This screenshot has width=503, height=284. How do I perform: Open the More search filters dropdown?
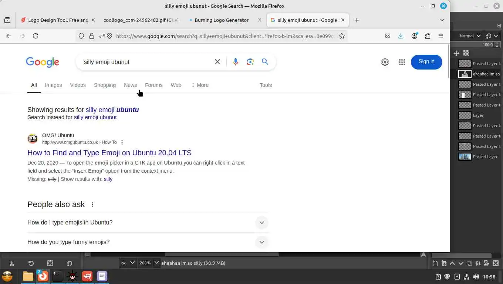pos(200,85)
